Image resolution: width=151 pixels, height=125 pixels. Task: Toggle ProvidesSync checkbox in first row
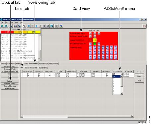click(x=28, y=74)
